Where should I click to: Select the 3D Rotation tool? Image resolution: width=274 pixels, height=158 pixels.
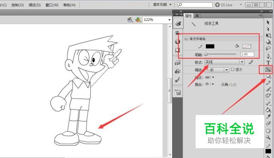tap(268, 42)
